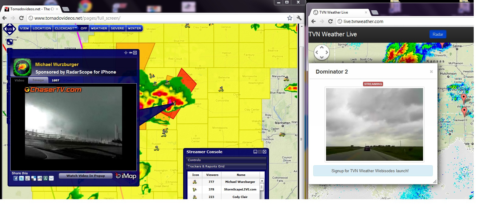Click the fullscreen expand arrows icon on map
This screenshot has width=481, height=211.
click(x=10, y=41)
